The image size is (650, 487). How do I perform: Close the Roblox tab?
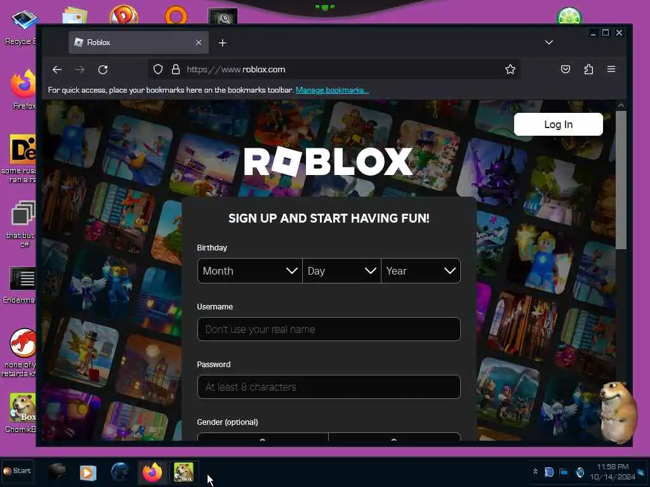point(199,42)
